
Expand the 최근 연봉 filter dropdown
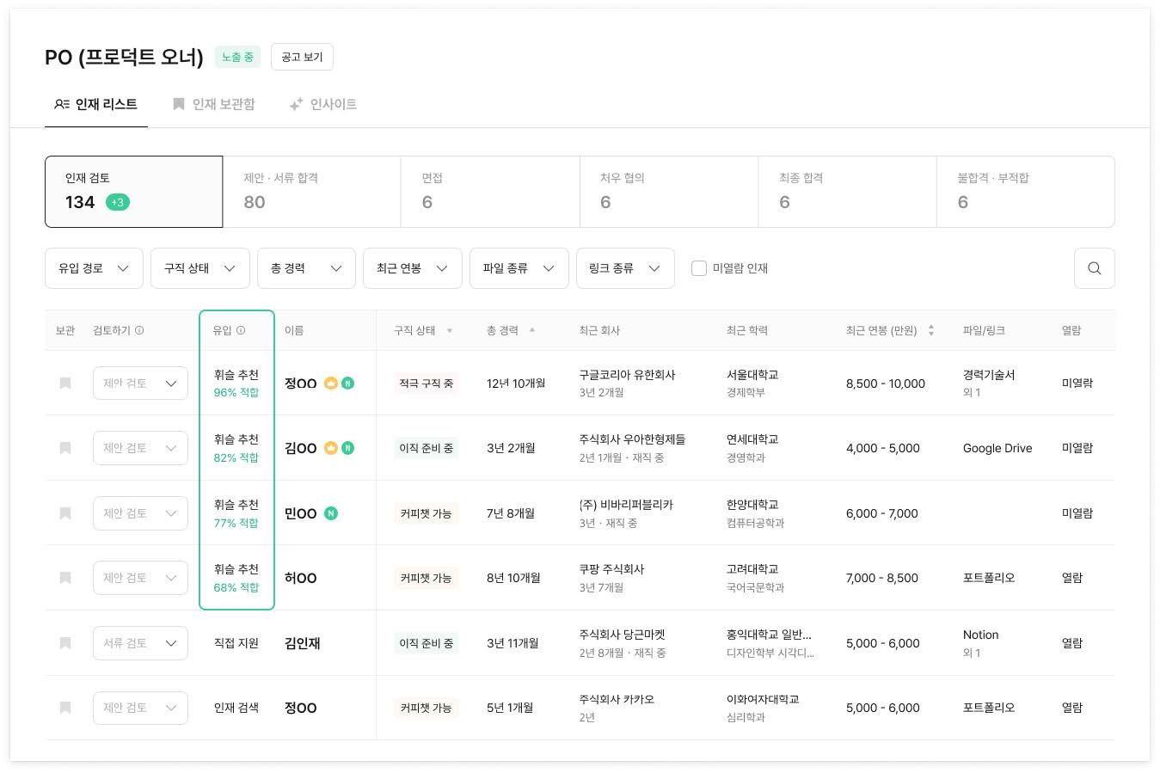point(412,268)
